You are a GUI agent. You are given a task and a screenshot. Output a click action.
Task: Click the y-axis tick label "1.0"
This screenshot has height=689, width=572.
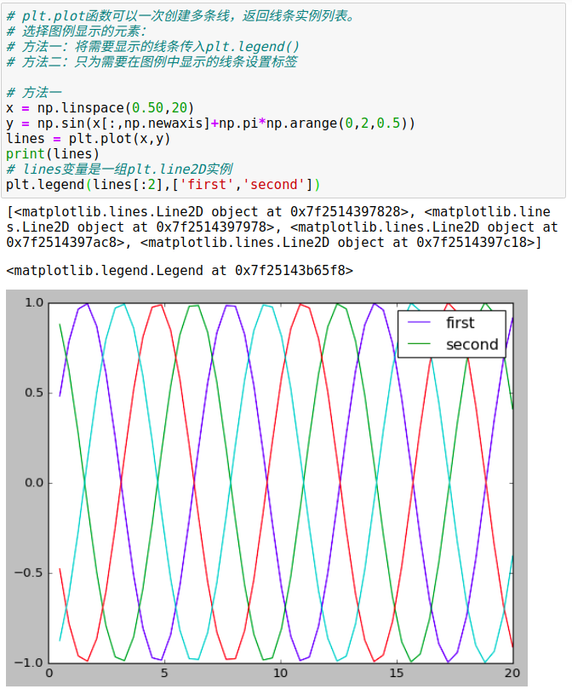pyautogui.click(x=34, y=302)
